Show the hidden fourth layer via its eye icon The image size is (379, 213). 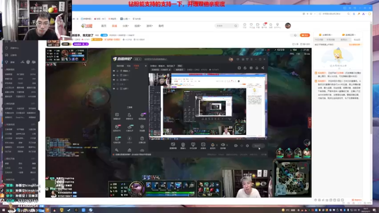pyautogui.click(x=114, y=84)
